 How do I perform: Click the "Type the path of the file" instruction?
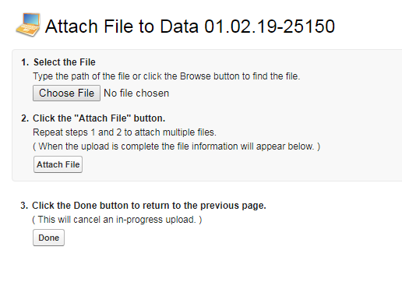167,76
